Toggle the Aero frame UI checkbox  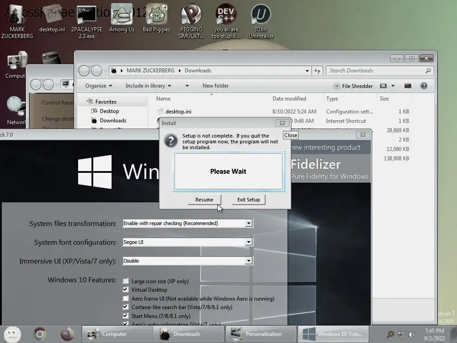(125, 298)
